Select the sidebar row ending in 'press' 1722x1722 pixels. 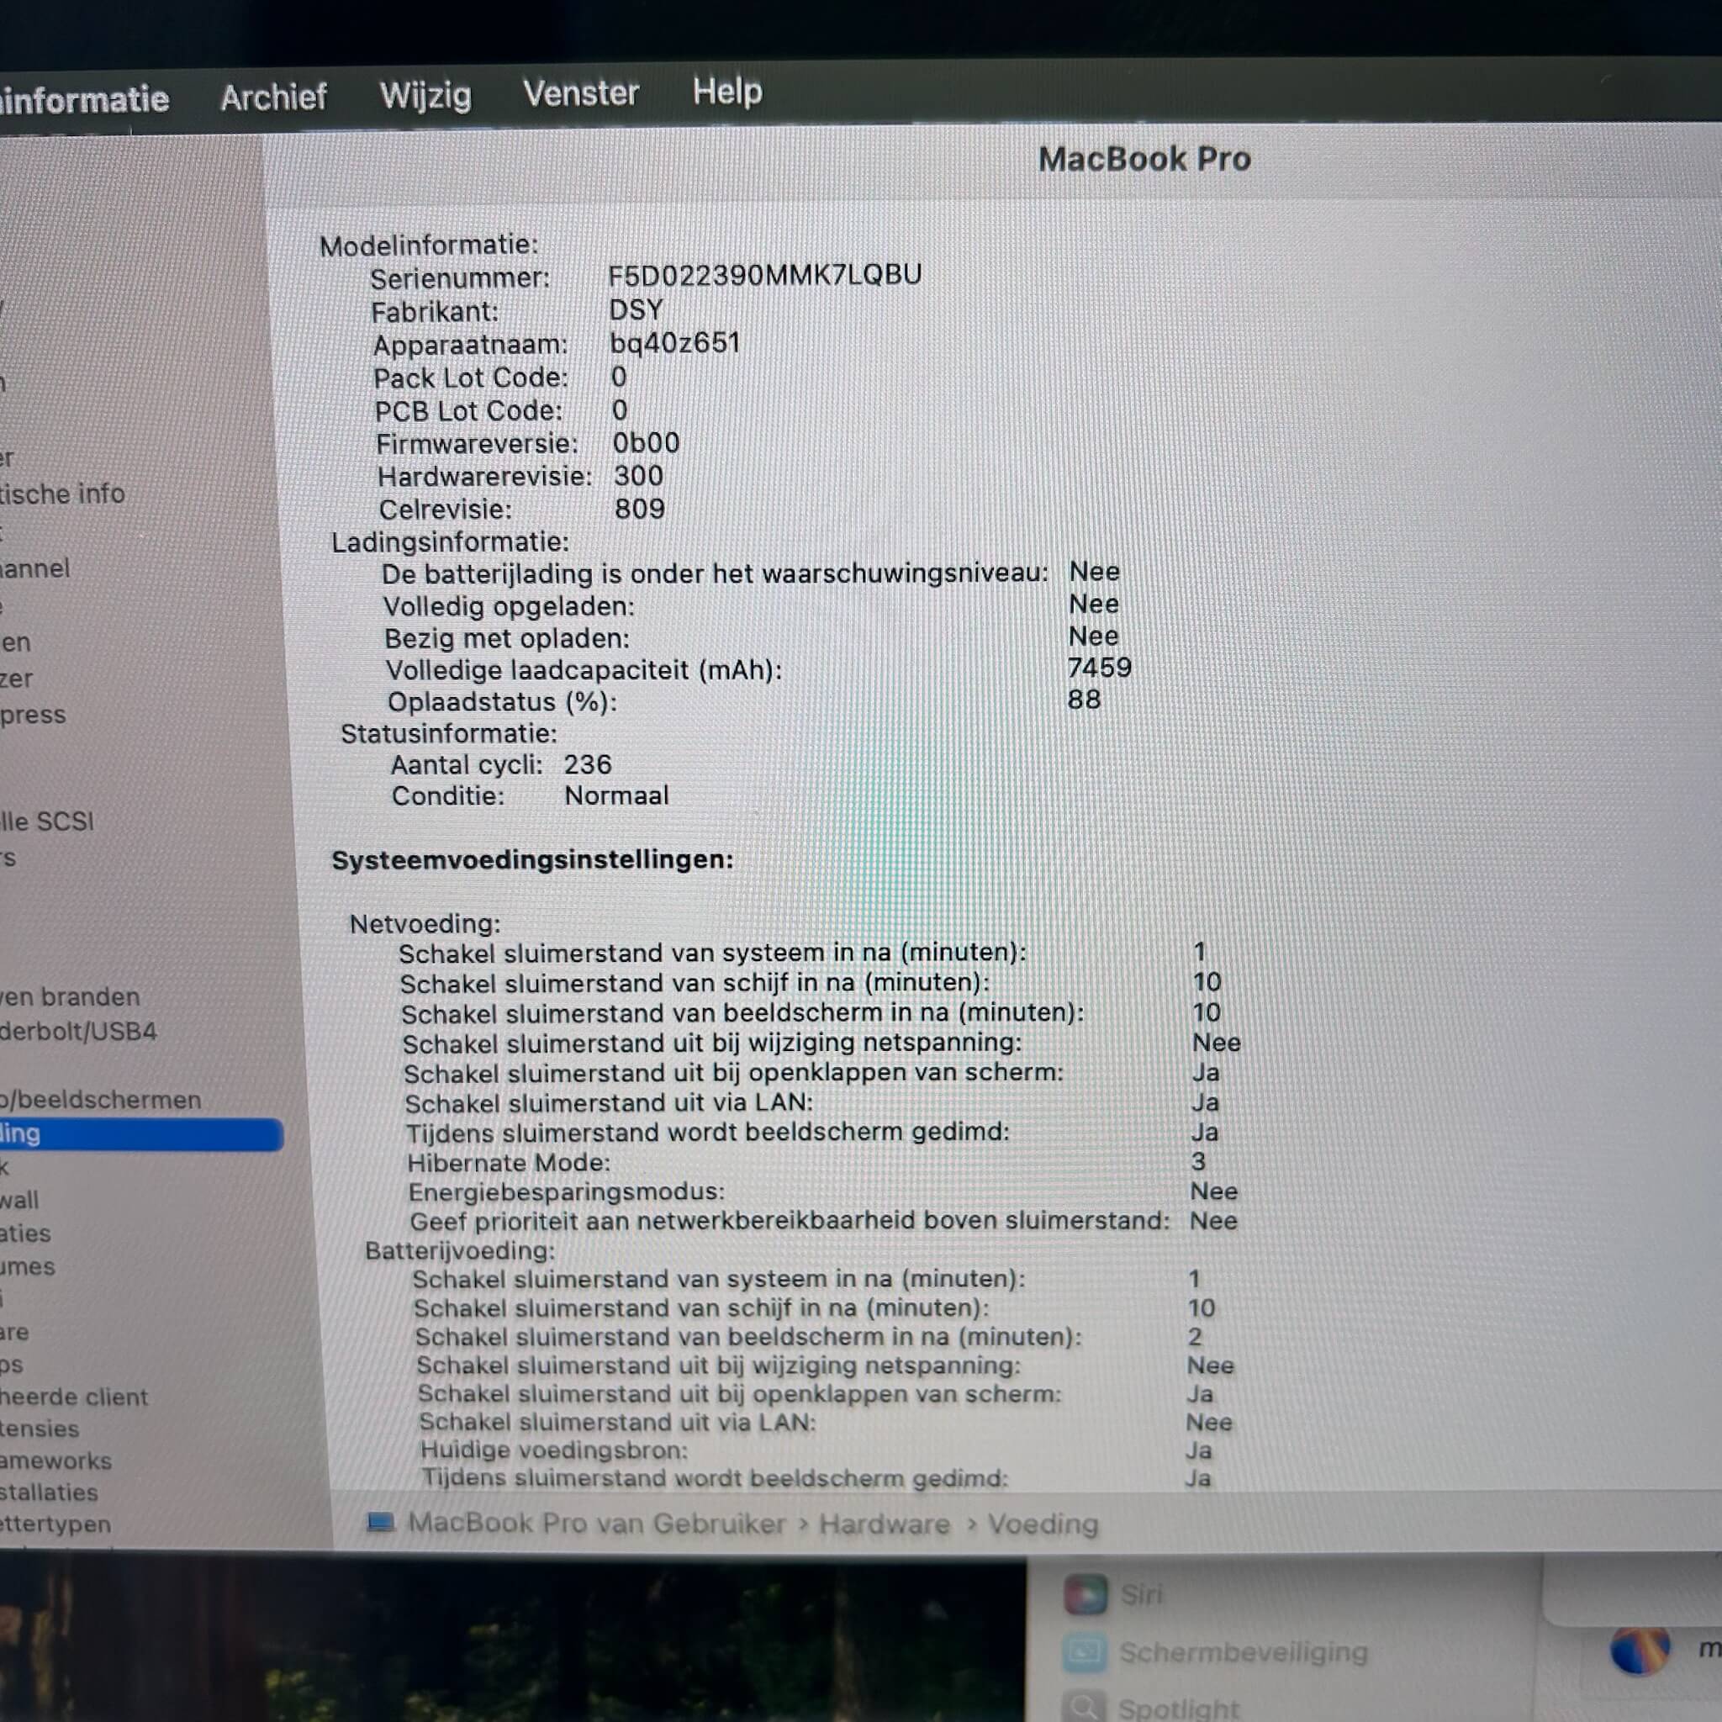33,715
